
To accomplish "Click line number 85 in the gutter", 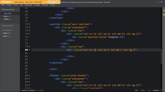I will (26, 66).
